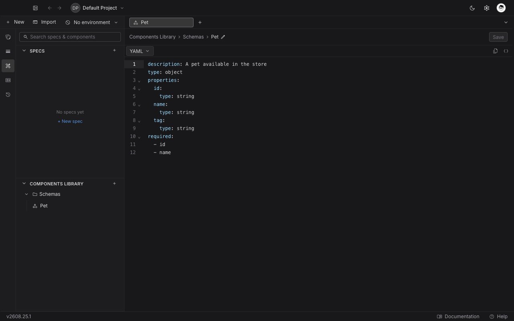Click the Save button
The height and width of the screenshot is (321, 514).
(498, 37)
